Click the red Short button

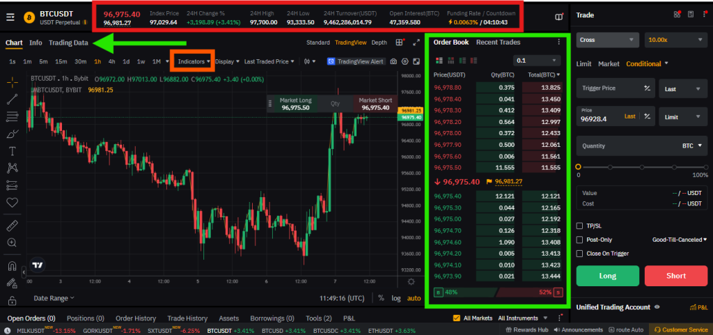(676, 276)
